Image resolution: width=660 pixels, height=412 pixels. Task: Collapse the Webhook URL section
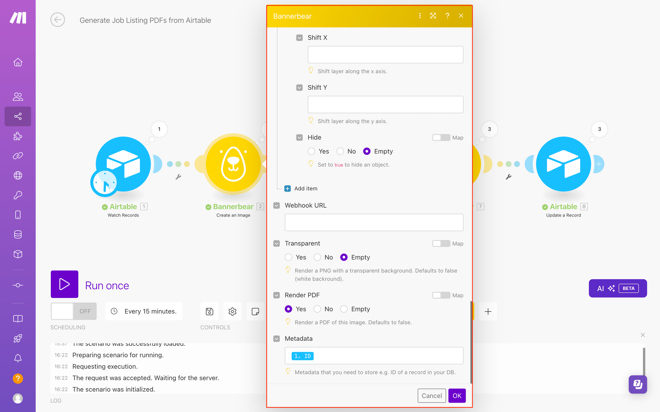(x=277, y=206)
